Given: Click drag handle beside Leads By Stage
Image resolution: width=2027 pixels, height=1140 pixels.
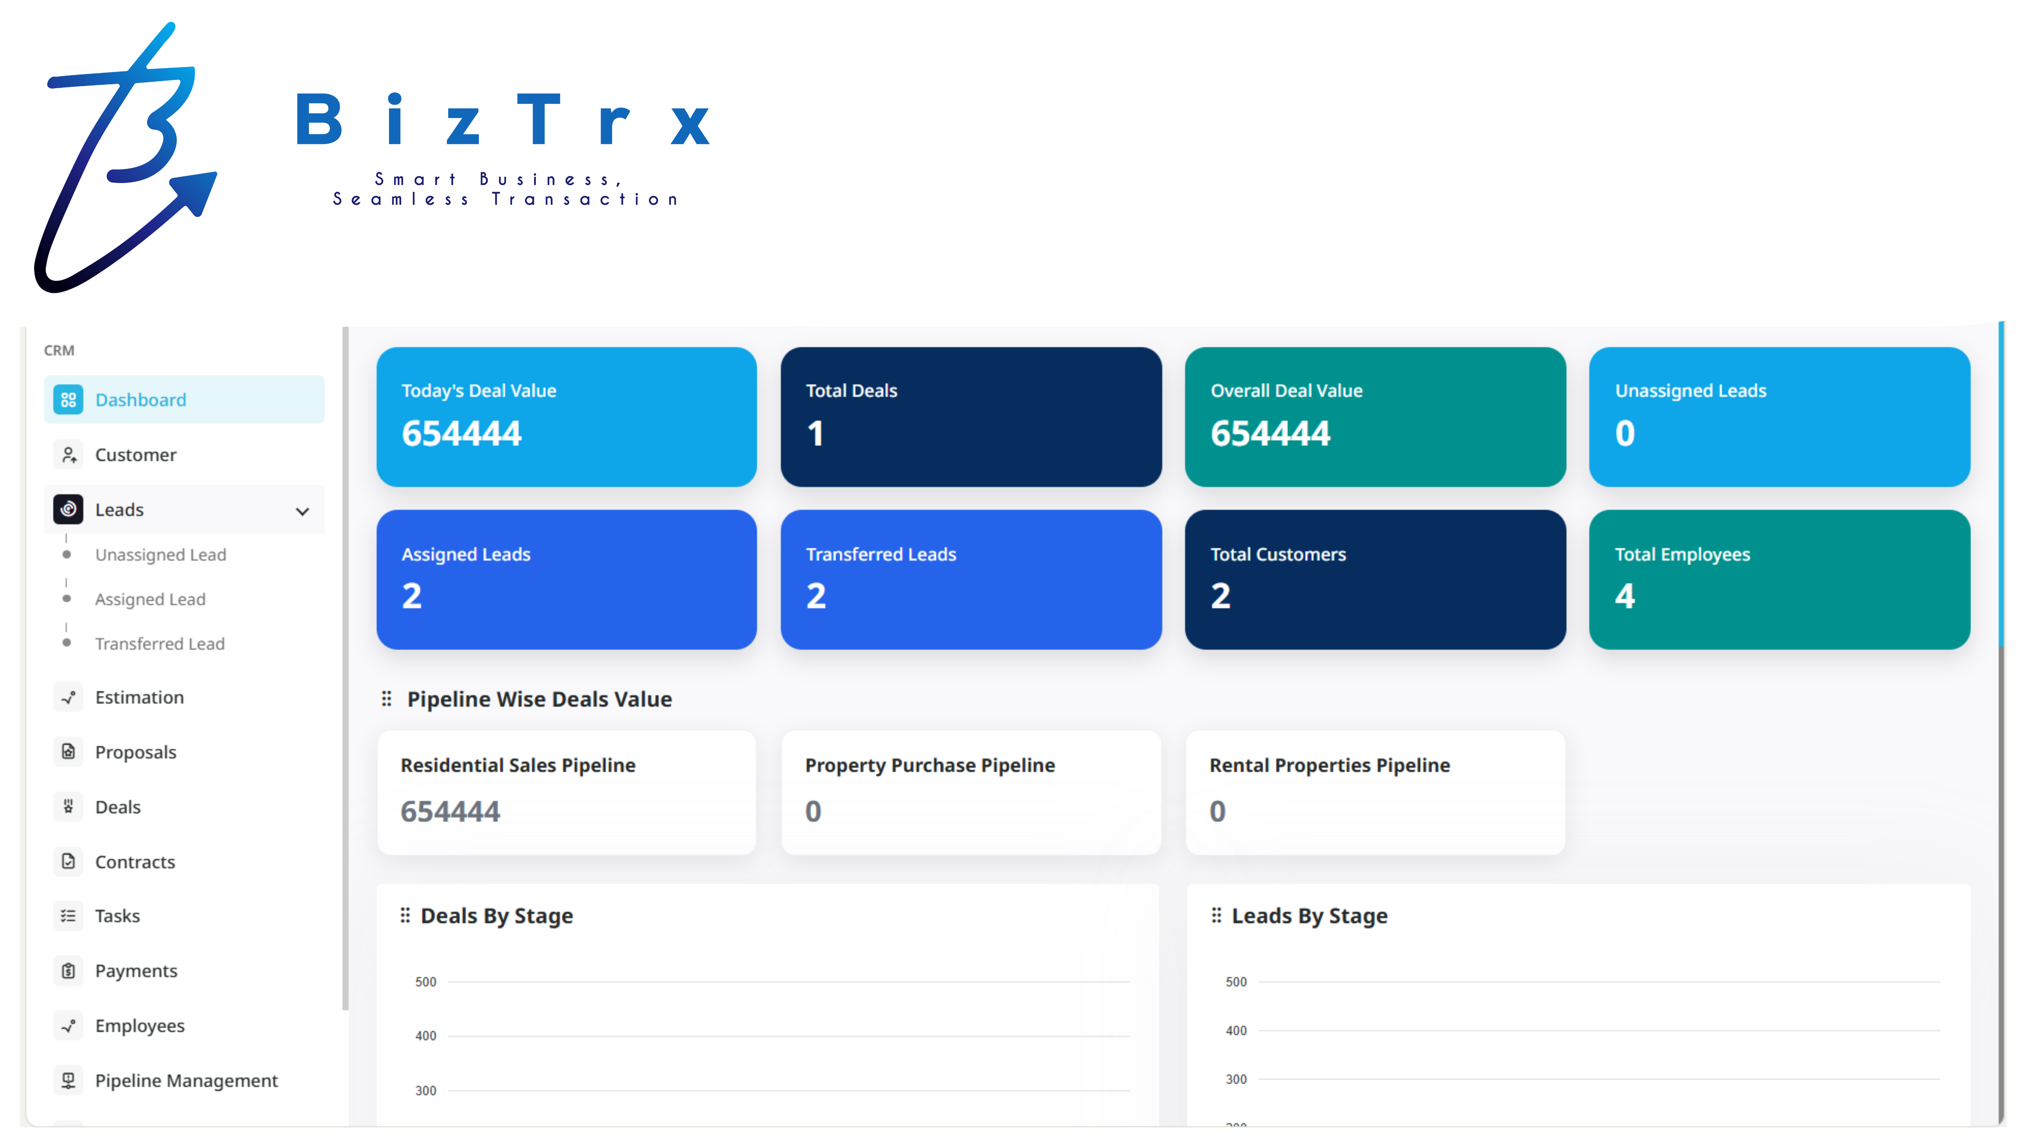Looking at the screenshot, I should point(1217,915).
